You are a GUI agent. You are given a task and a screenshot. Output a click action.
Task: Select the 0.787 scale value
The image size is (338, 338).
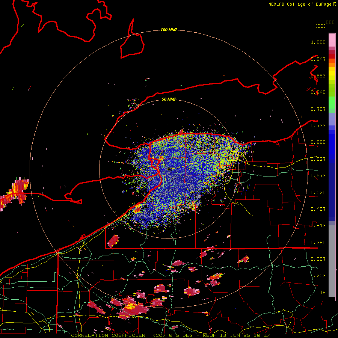click(x=318, y=109)
